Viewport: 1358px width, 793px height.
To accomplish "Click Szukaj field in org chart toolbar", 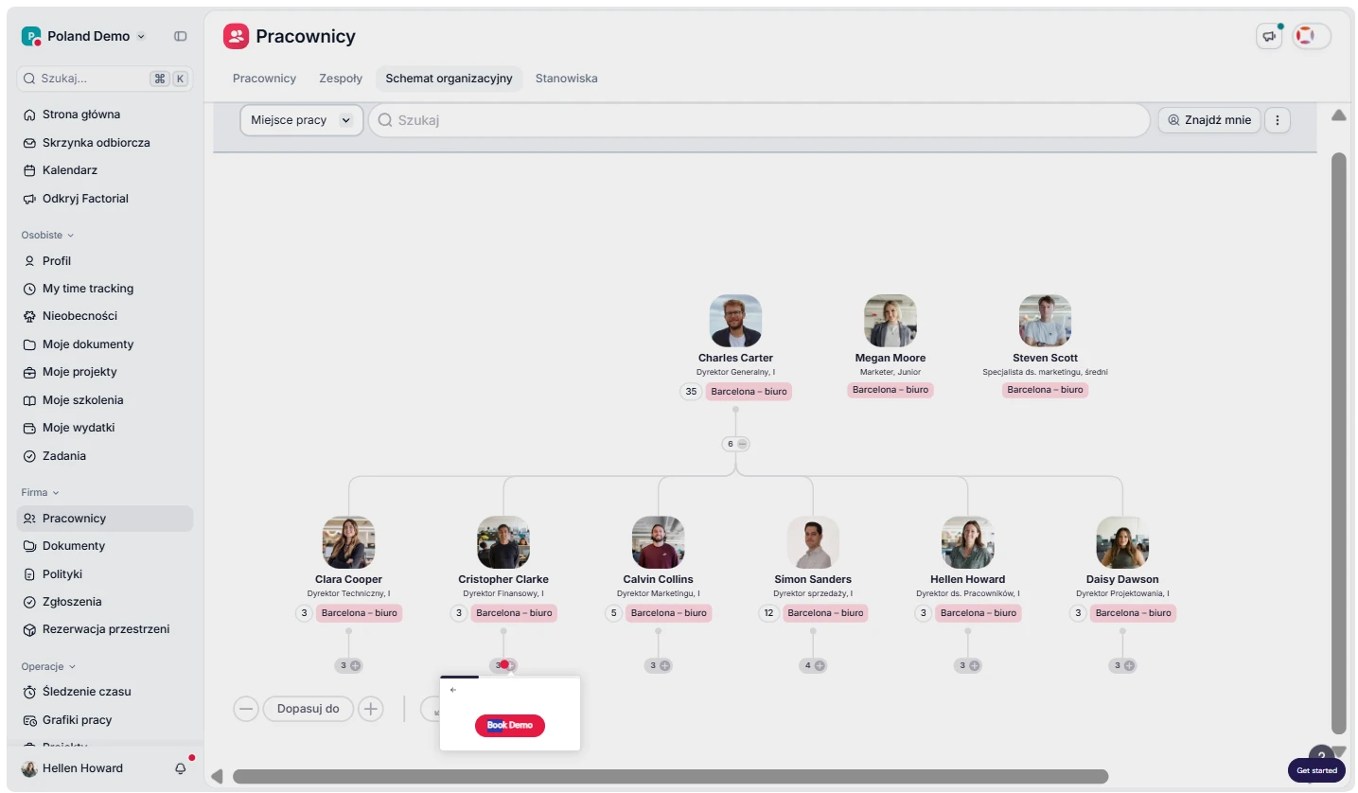I will [x=759, y=120].
